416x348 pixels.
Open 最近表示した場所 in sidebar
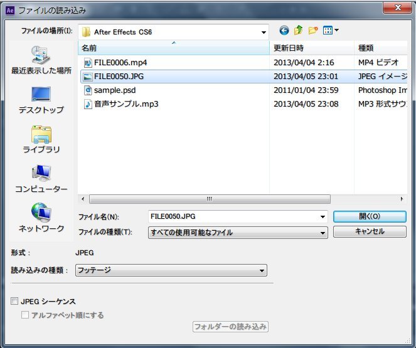pyautogui.click(x=41, y=60)
